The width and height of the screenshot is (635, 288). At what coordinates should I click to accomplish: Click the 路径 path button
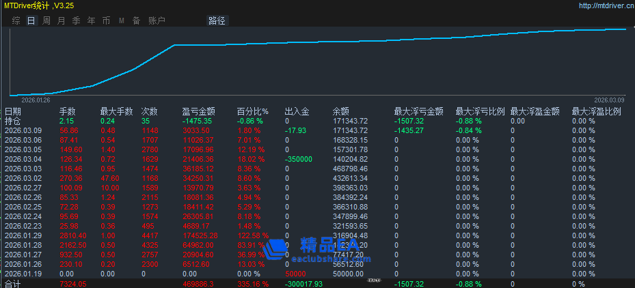pos(216,21)
